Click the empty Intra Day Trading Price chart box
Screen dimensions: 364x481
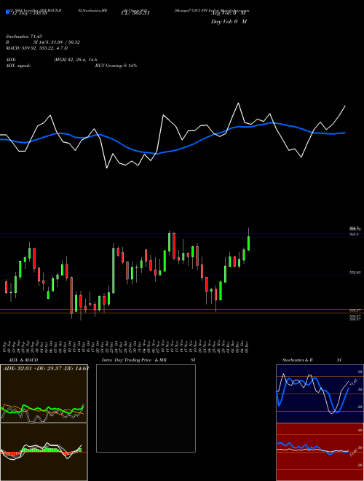tap(146, 408)
